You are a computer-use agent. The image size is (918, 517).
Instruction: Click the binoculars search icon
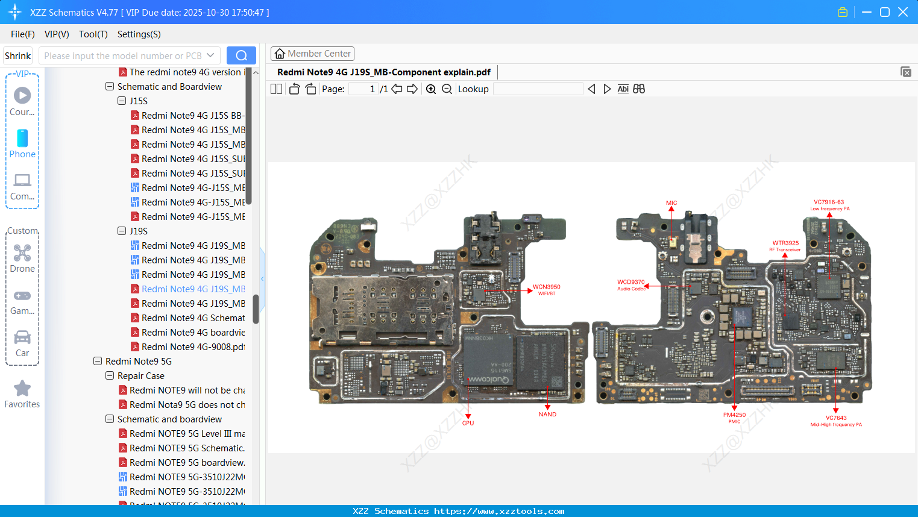(x=639, y=89)
